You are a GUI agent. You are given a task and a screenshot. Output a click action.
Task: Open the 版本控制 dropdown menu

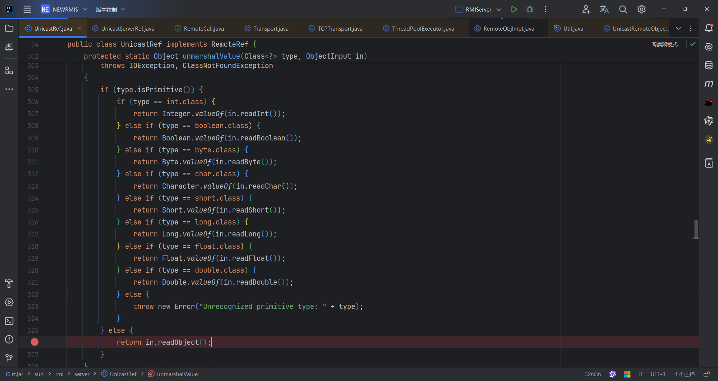tap(111, 9)
